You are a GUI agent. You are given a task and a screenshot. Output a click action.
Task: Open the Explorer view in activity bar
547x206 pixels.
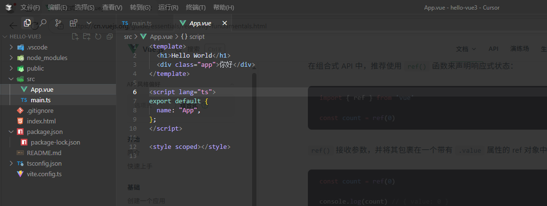click(x=27, y=23)
